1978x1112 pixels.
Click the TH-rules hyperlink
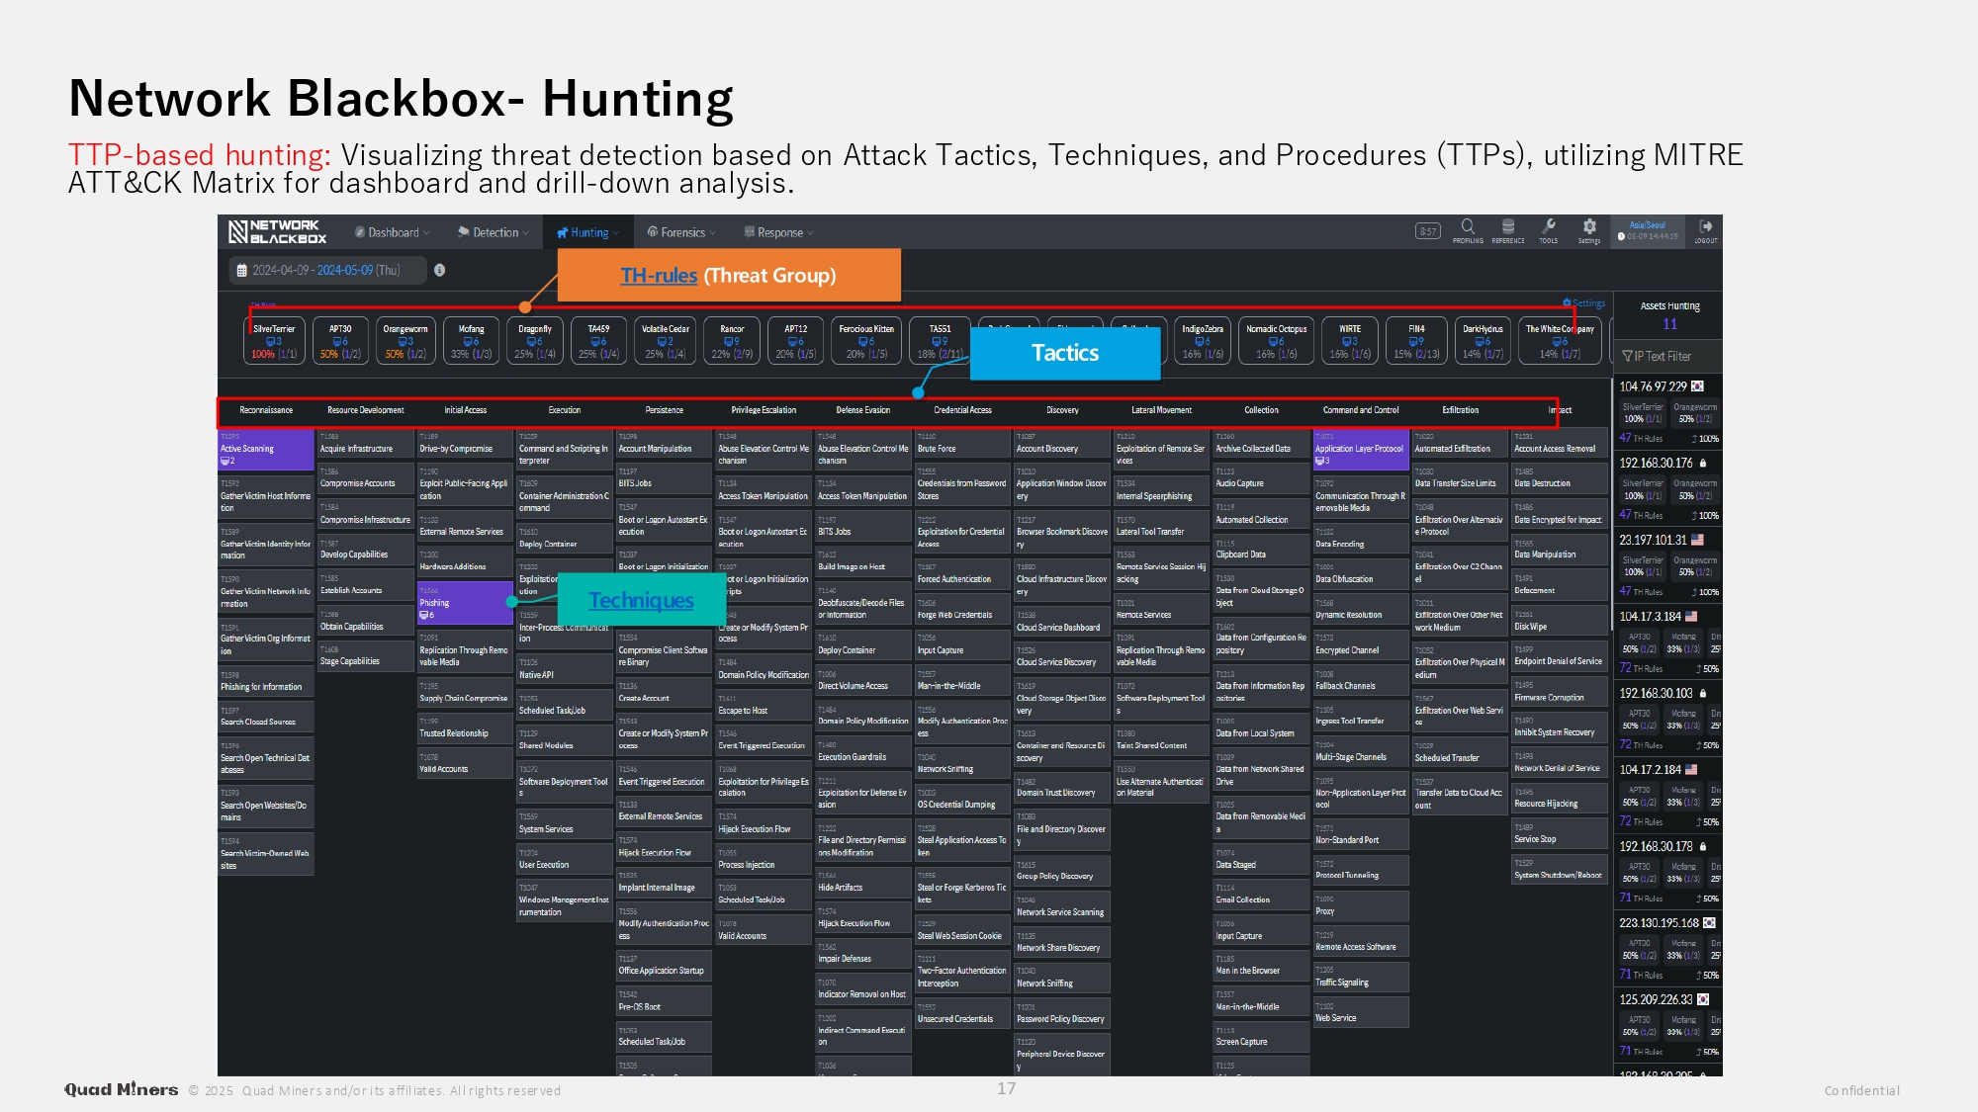pyautogui.click(x=659, y=276)
